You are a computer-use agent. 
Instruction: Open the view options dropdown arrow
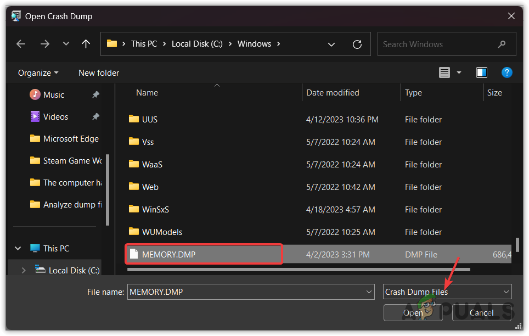459,72
